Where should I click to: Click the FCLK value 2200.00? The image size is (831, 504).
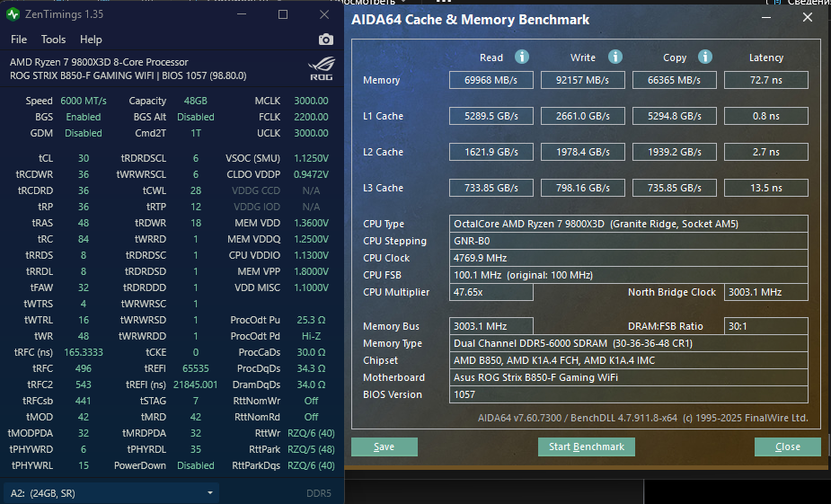(x=311, y=117)
